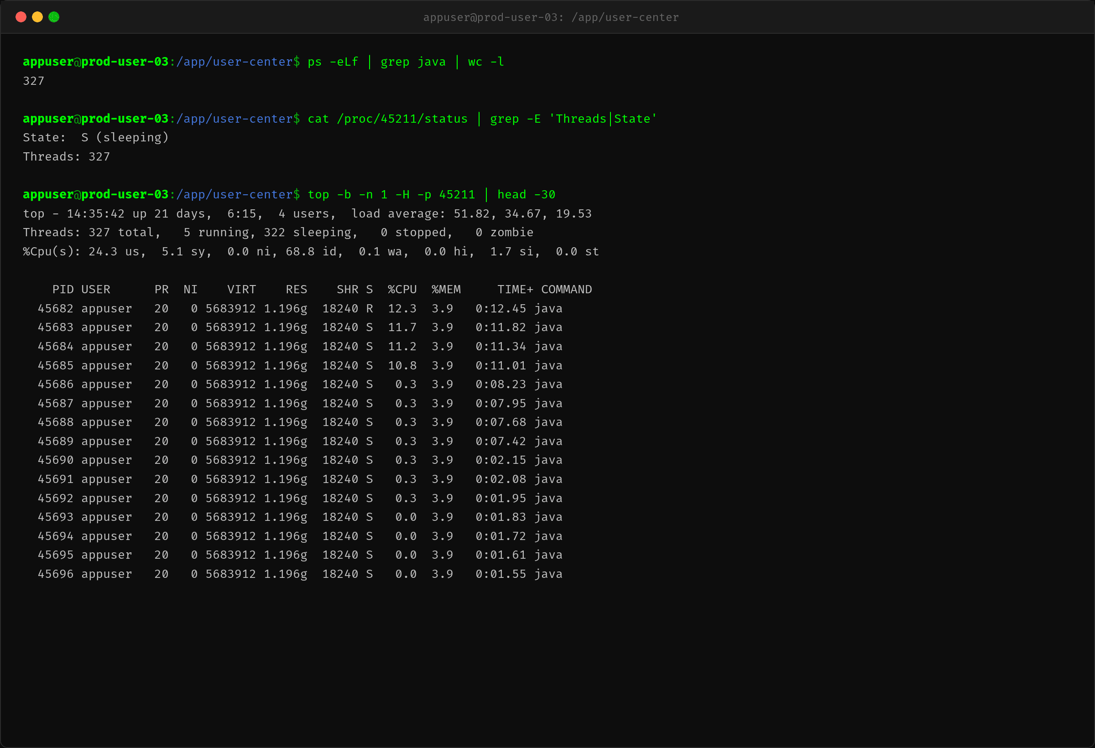1095x748 pixels.
Task: Click TIME+ value 0:07.68
Action: coord(501,422)
